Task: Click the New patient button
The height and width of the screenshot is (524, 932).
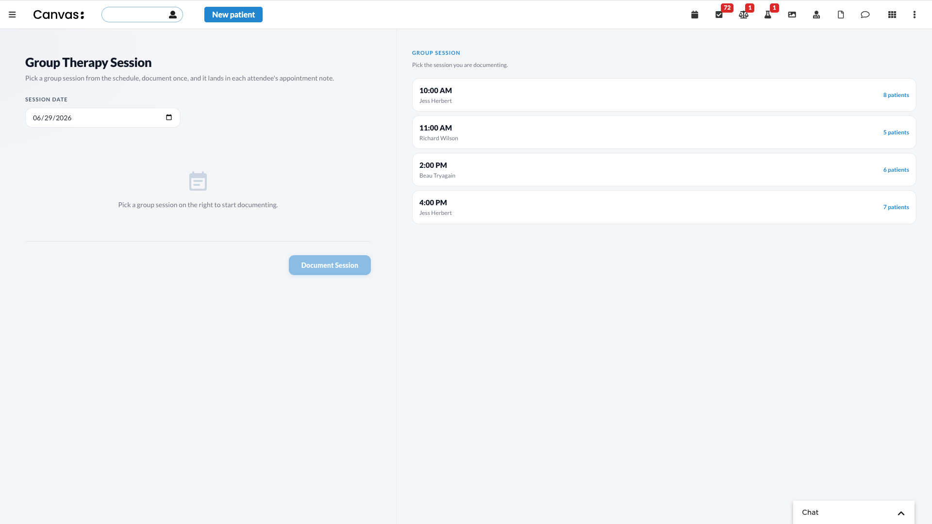Action: pyautogui.click(x=233, y=15)
